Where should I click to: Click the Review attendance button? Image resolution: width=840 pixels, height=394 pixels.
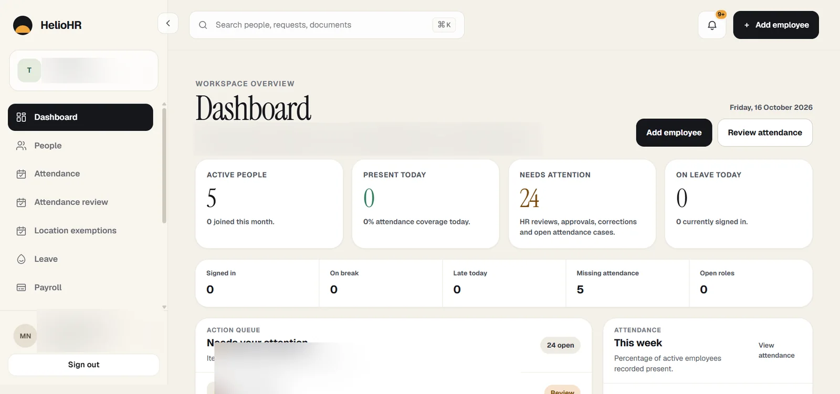tap(765, 132)
